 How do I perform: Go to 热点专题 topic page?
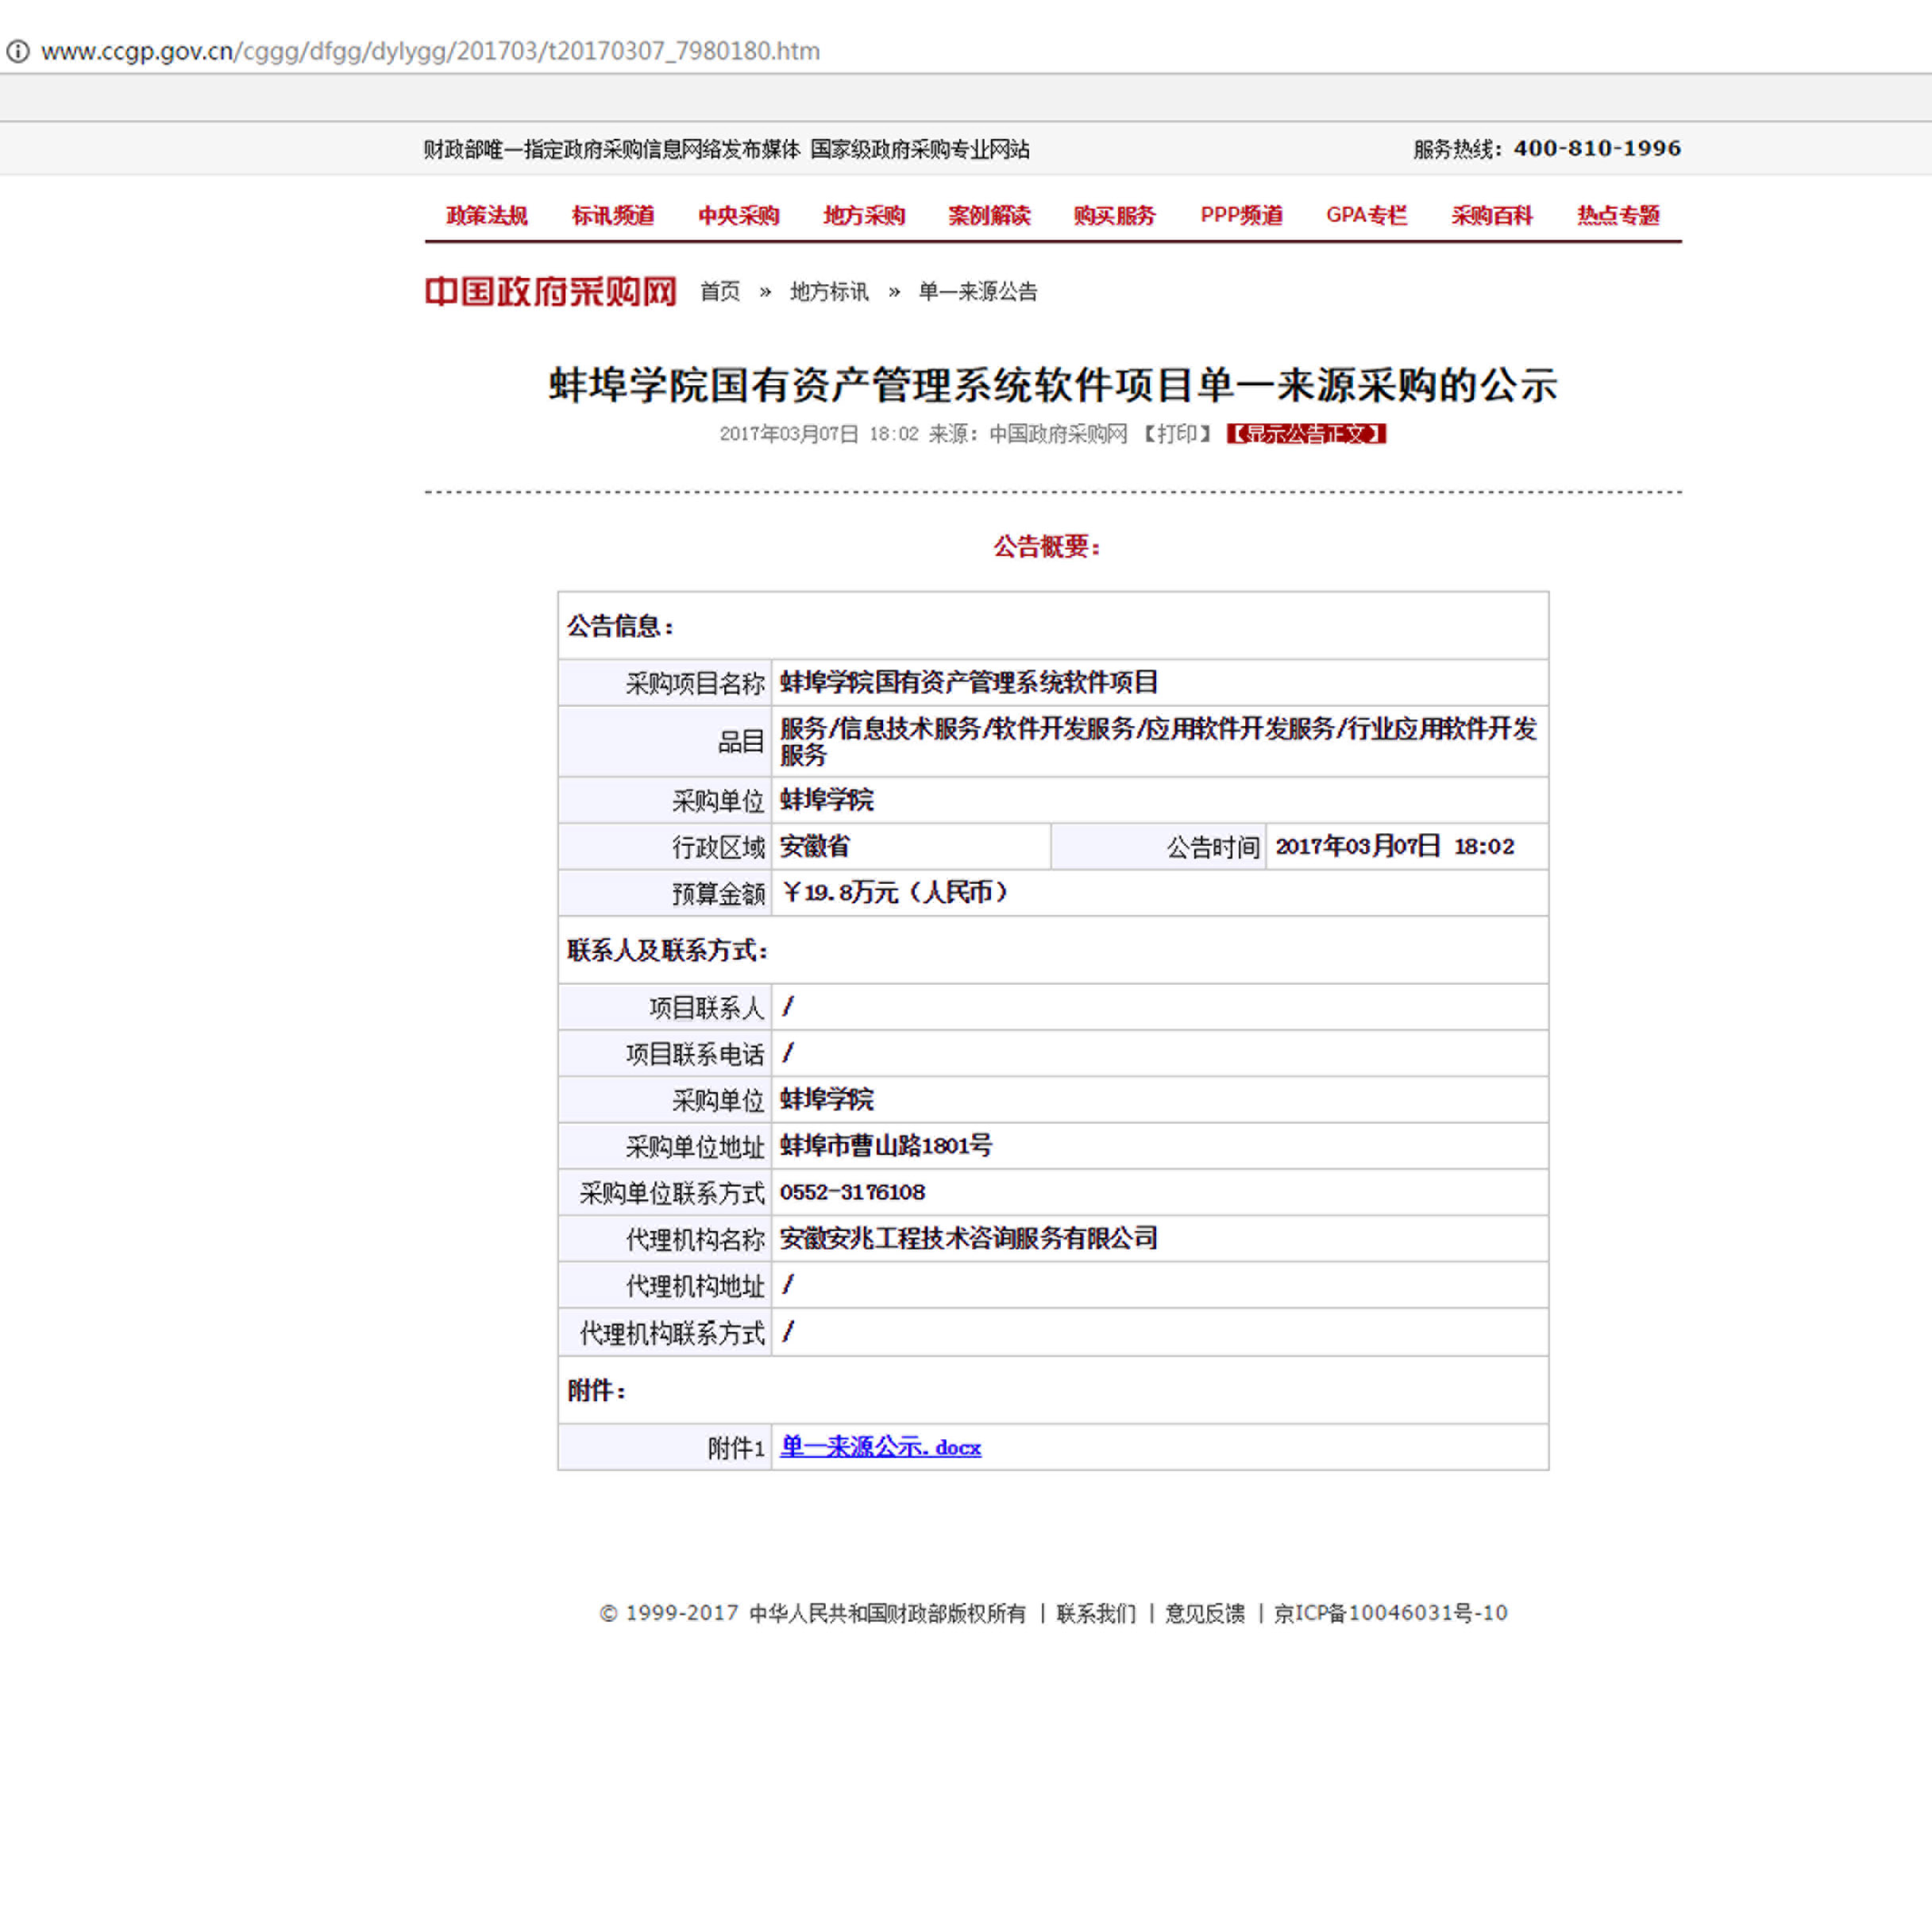(x=1618, y=215)
